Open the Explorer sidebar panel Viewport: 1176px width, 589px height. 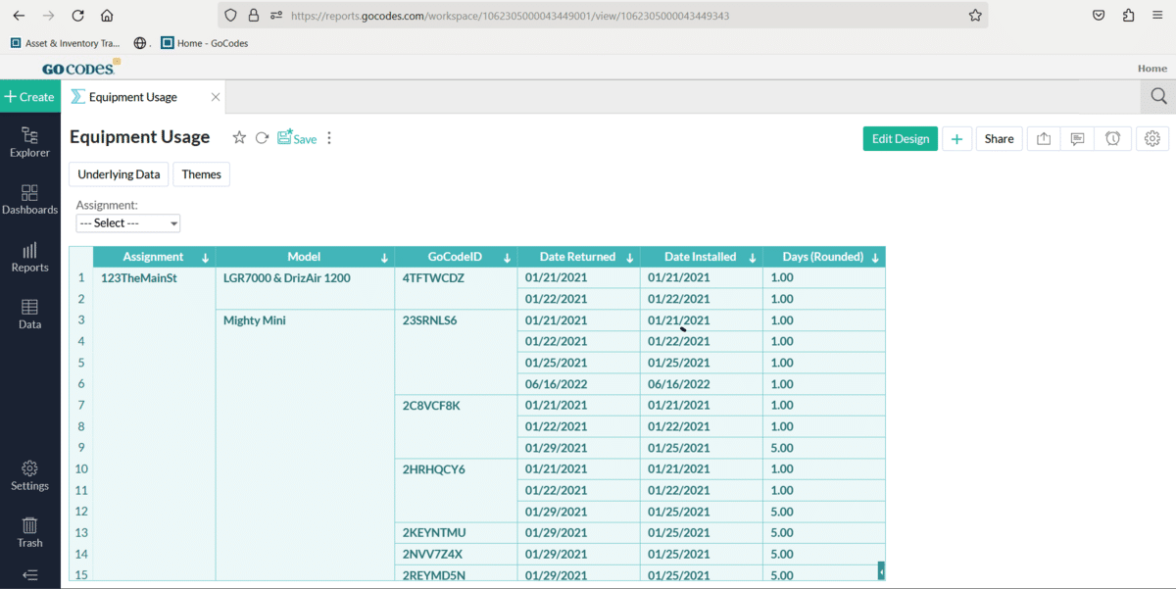point(29,142)
